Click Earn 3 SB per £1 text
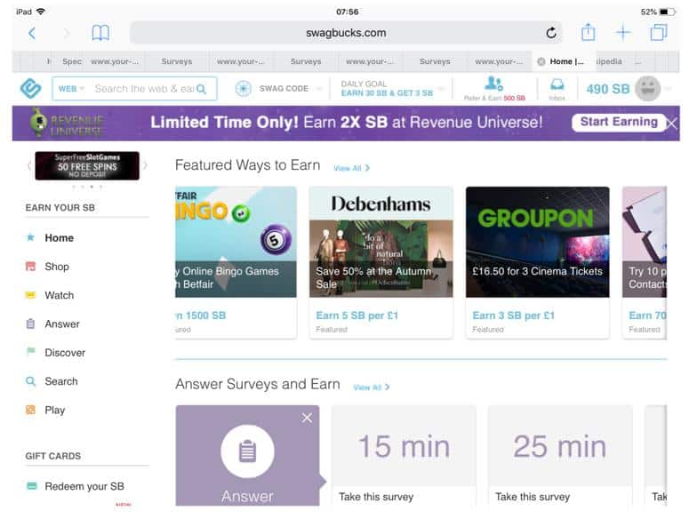Viewport: 689px width, 519px height. click(x=513, y=315)
